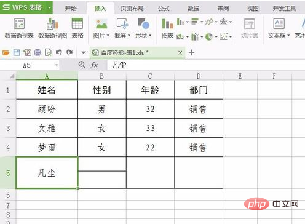Select column D header
The width and height of the screenshot is (305, 224).
click(199, 76)
